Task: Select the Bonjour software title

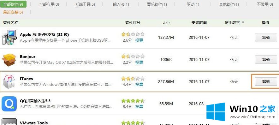Action: [27, 57]
